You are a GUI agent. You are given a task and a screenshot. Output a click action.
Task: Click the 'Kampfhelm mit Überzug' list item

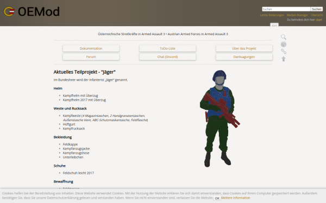click(x=80, y=96)
